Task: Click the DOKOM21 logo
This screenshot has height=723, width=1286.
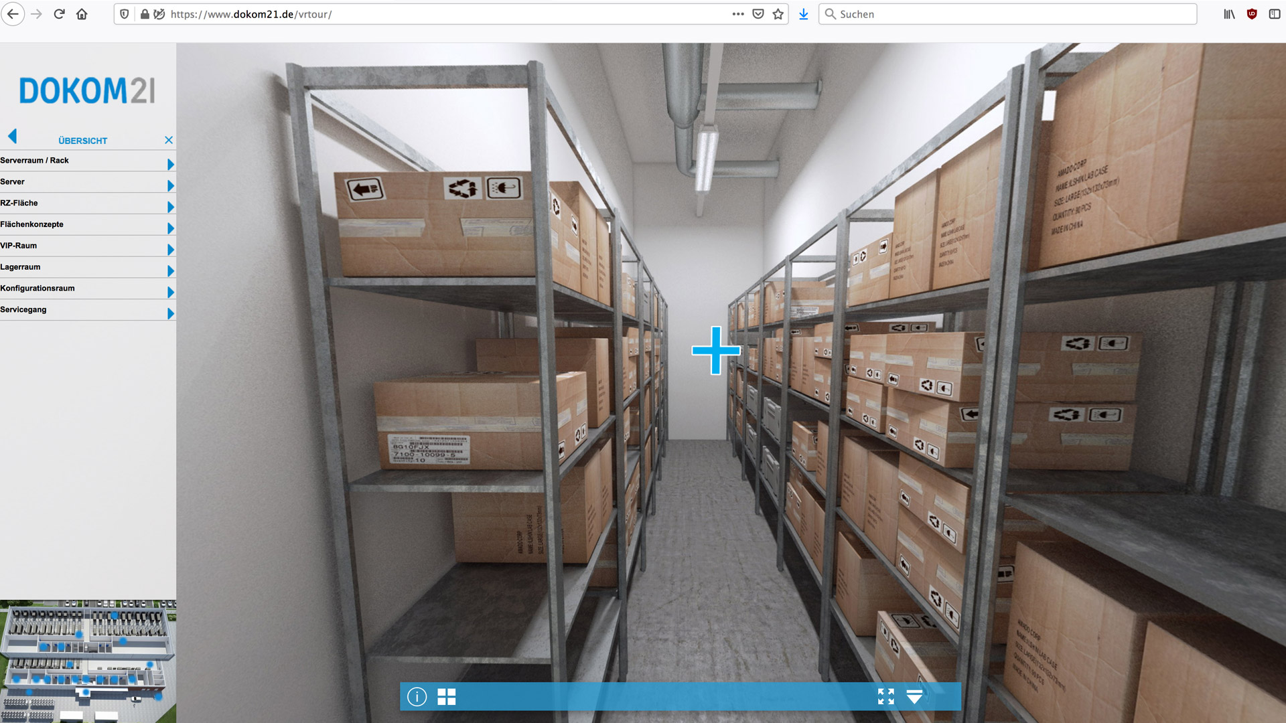Action: click(87, 90)
